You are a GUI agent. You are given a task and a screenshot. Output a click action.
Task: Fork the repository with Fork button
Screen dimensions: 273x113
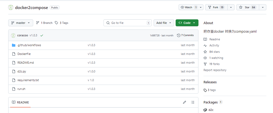(217, 7)
